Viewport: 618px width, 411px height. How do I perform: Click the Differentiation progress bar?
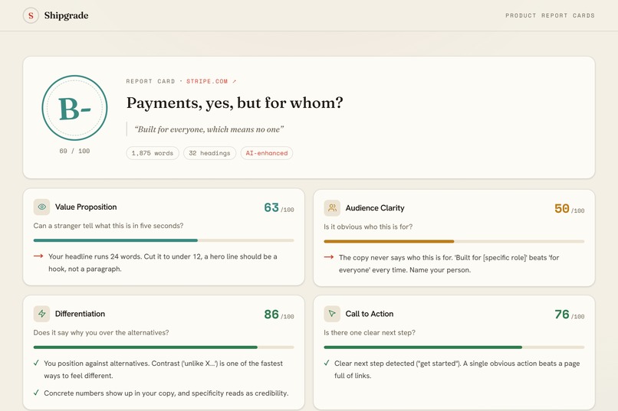(x=163, y=347)
